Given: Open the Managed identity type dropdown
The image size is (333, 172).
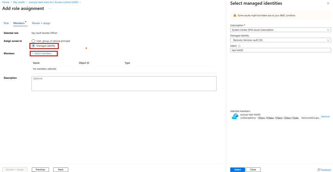Looking at the screenshot, I should (280, 40).
